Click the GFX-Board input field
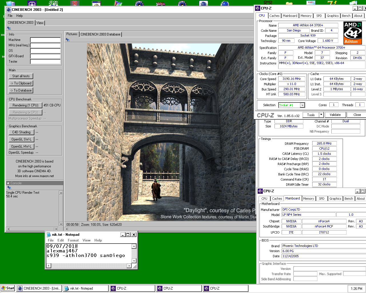 tap(45, 56)
